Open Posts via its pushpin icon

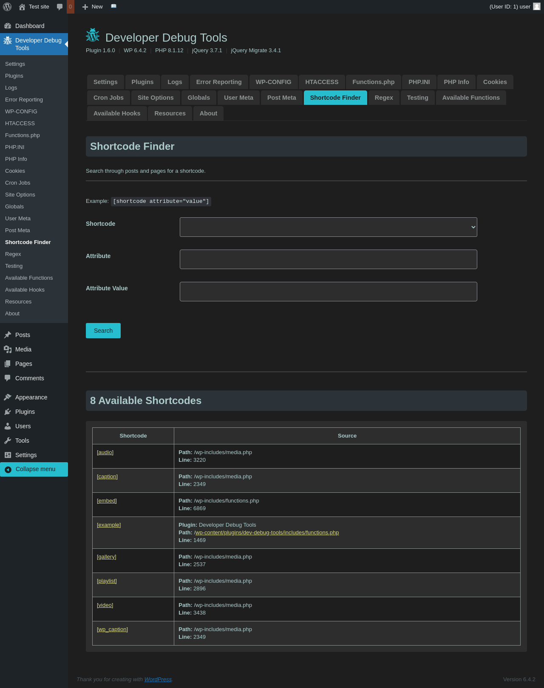tap(8, 335)
